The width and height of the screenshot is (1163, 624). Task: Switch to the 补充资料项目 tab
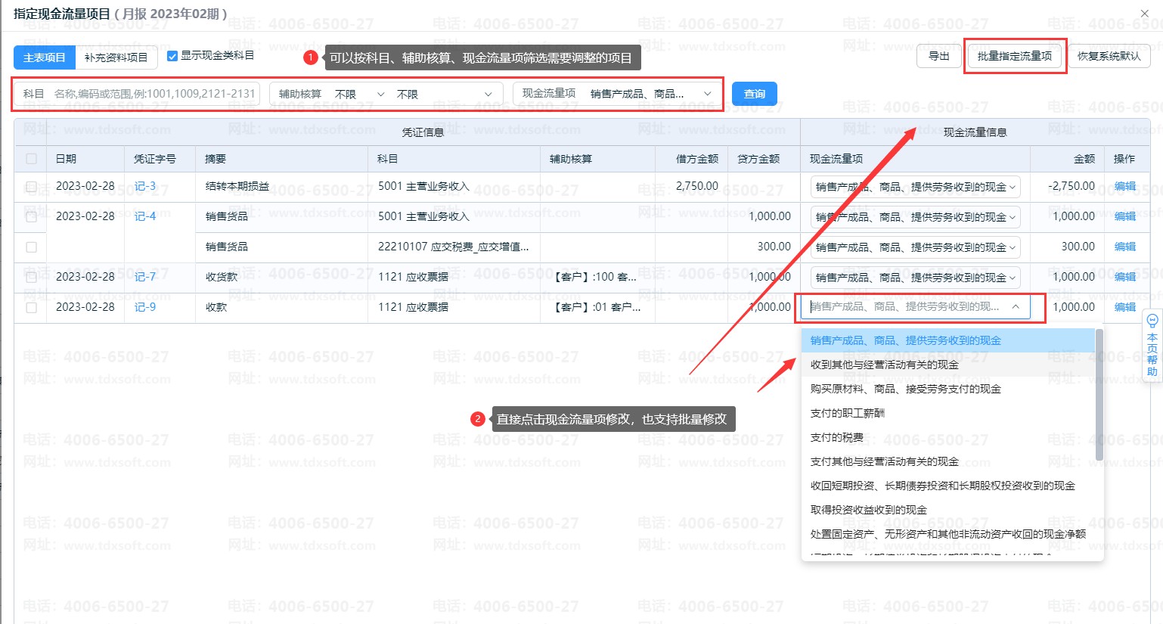point(116,57)
